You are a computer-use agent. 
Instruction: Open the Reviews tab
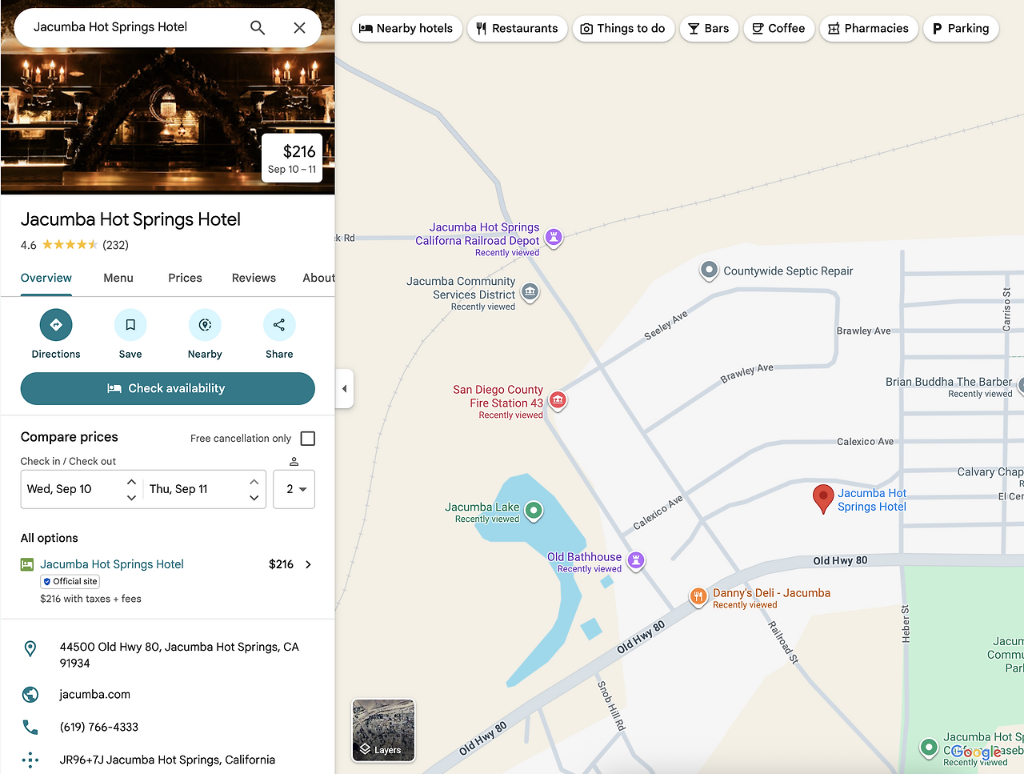coord(254,278)
